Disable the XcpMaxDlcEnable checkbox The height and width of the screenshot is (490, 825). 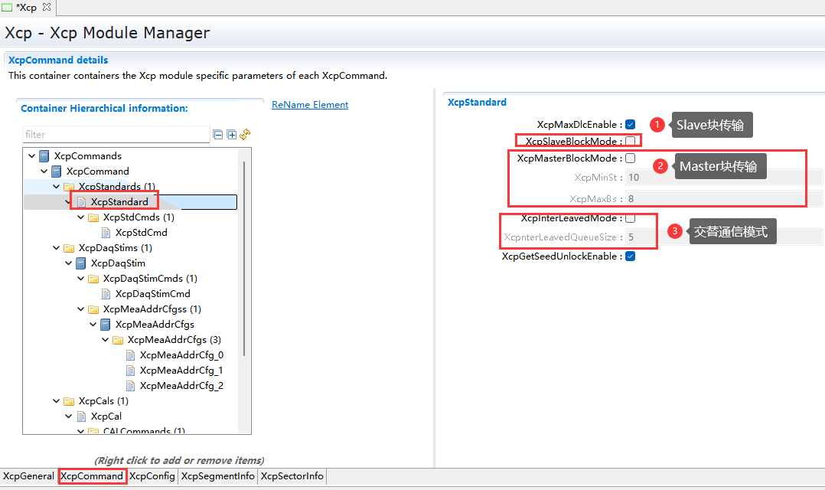pos(630,125)
